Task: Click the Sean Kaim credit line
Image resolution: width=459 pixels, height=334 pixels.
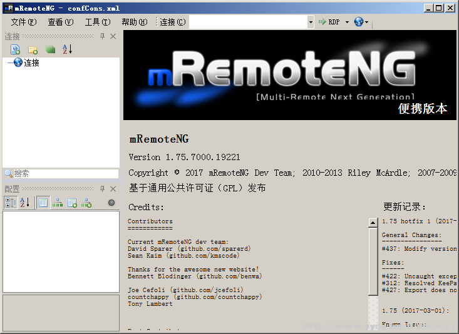Action: pyautogui.click(x=183, y=256)
